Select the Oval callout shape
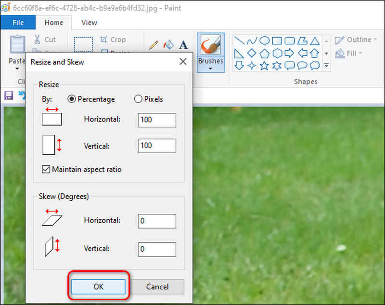 [x=302, y=66]
